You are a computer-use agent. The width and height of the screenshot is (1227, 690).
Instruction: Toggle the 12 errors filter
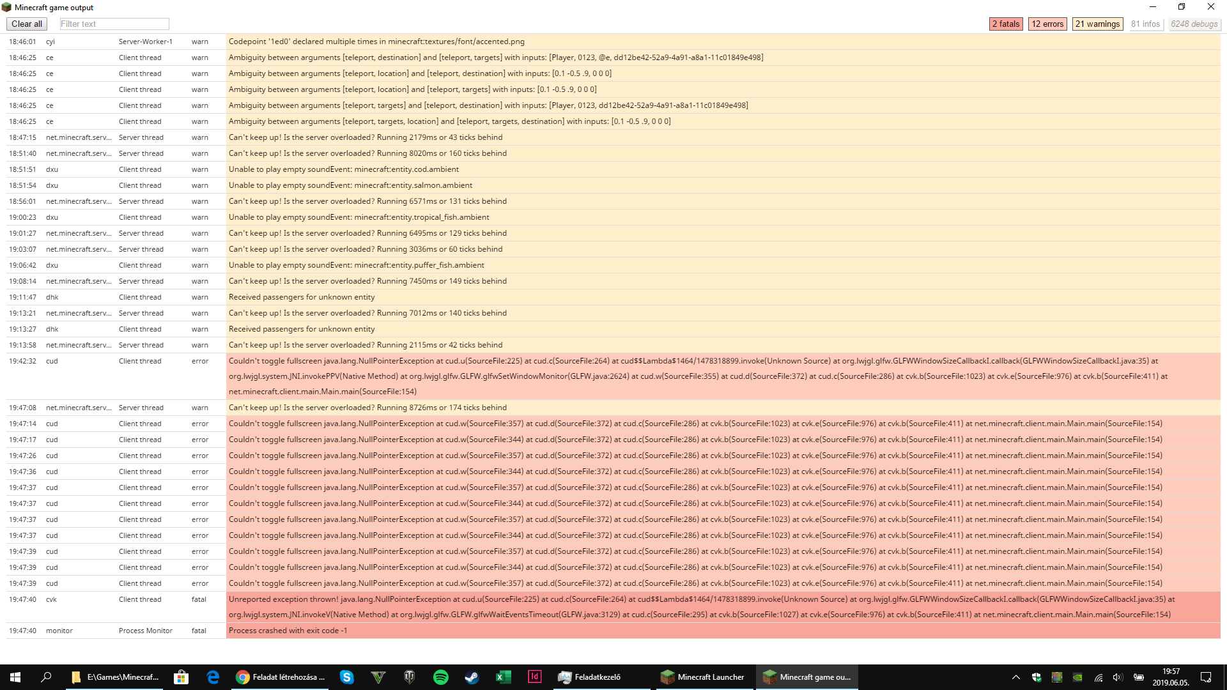click(1047, 24)
